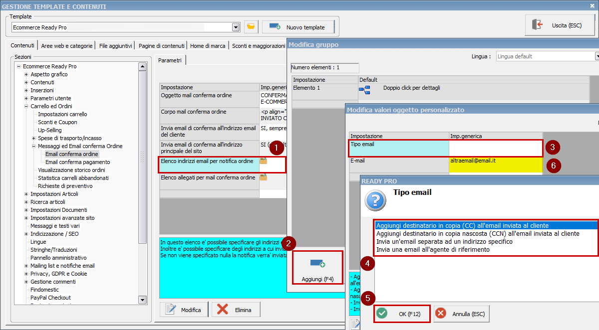Screen dimensions: 599x330
Task: Click folder icon in Elenco allegati row
Action: pos(263,177)
